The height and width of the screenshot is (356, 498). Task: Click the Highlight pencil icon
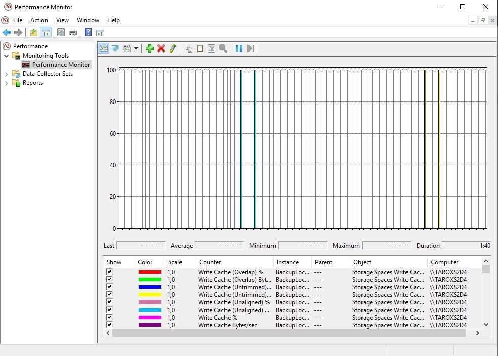pyautogui.click(x=173, y=48)
